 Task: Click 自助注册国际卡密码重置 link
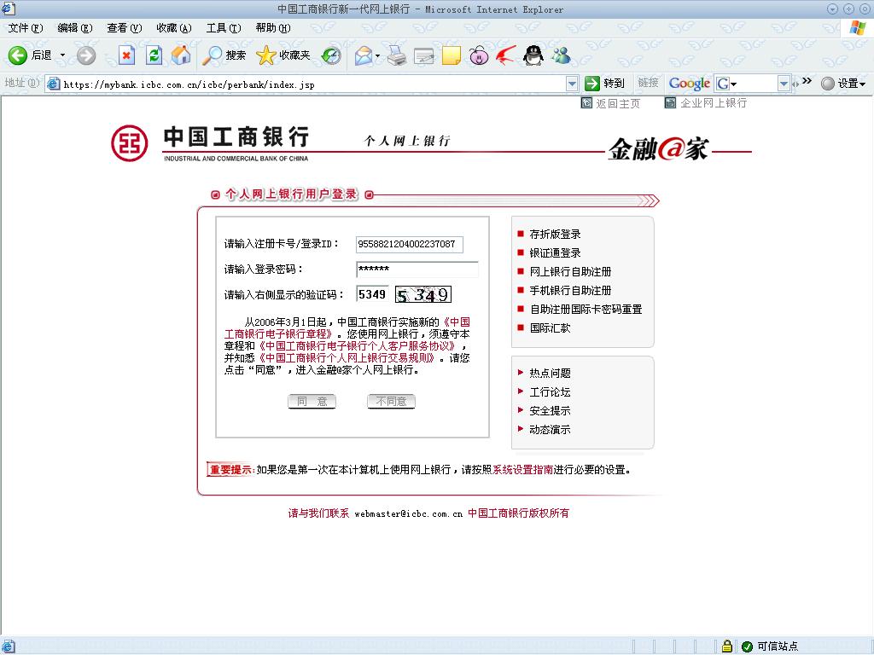tap(586, 309)
